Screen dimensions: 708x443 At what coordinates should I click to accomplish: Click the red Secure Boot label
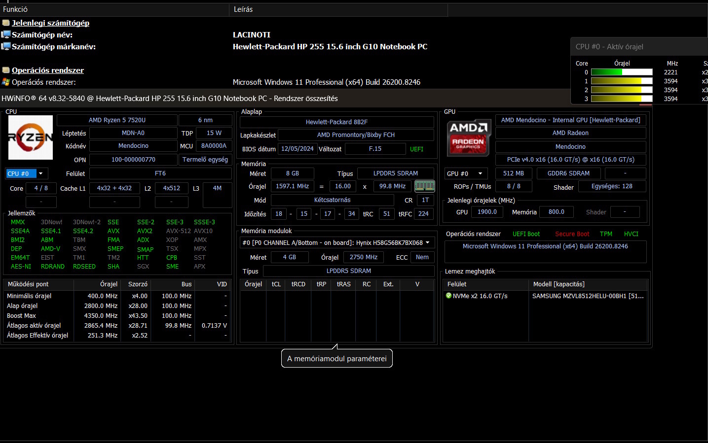pyautogui.click(x=572, y=234)
